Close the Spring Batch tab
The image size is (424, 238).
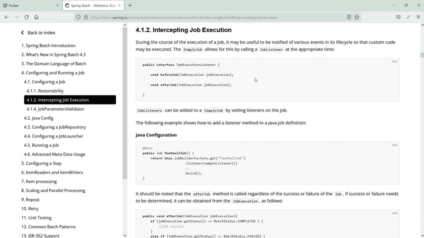pyautogui.click(x=120, y=5)
